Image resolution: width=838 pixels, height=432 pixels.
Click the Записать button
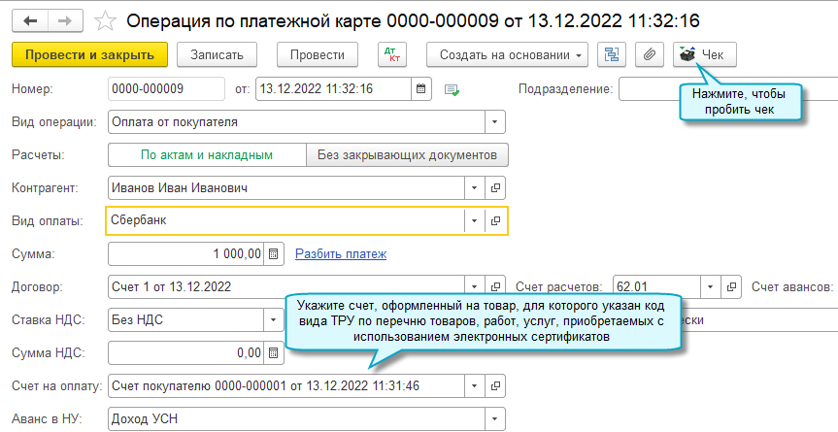(217, 54)
